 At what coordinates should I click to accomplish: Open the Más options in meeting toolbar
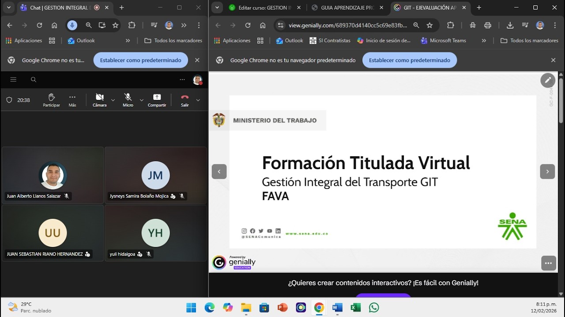click(x=72, y=100)
